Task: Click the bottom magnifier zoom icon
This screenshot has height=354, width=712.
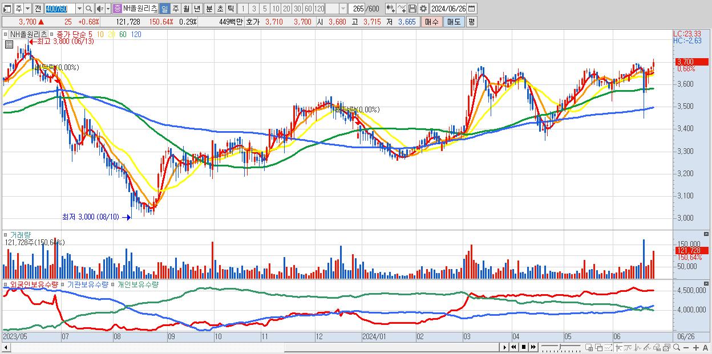Action: [676, 347]
